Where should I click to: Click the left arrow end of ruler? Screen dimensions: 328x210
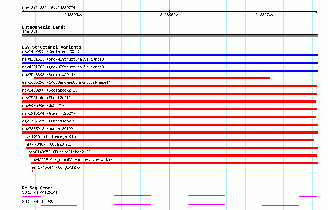[x=23, y=11]
